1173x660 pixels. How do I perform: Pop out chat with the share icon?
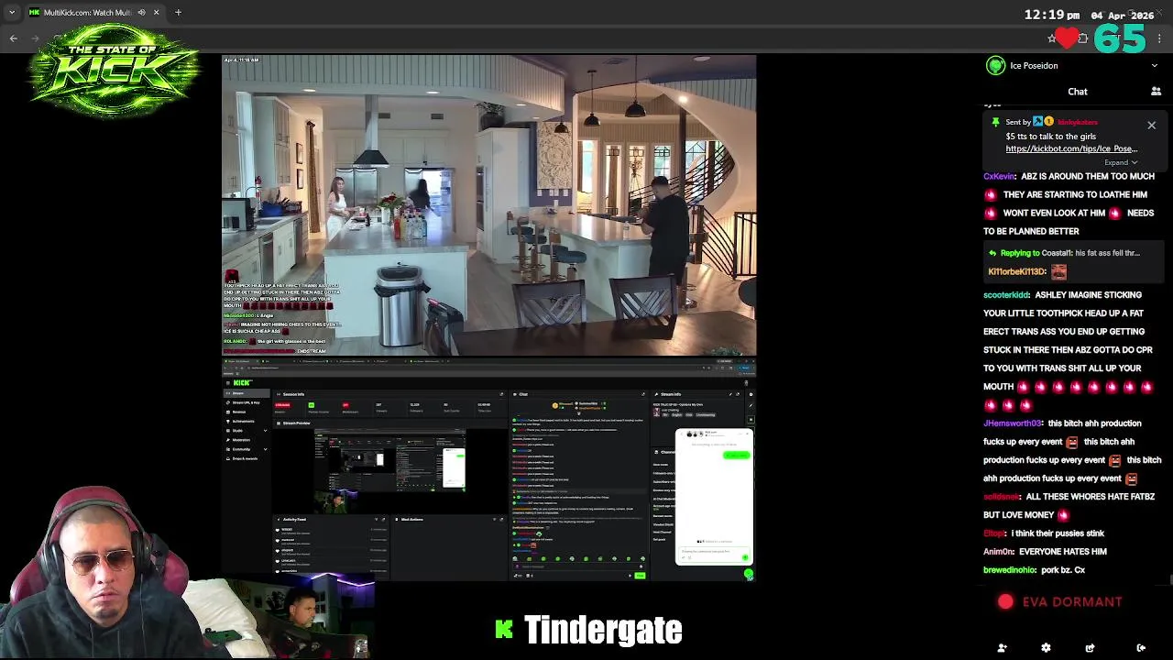click(x=1090, y=648)
